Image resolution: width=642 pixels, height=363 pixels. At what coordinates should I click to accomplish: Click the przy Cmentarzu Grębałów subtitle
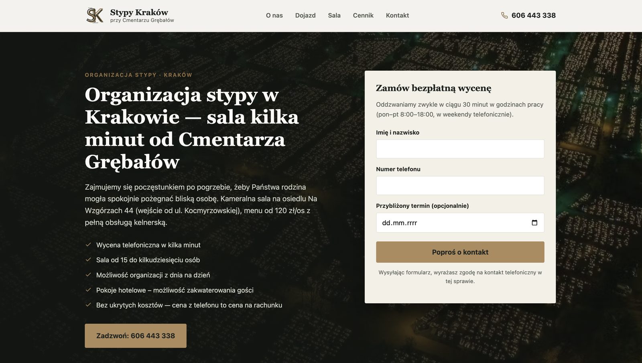(x=142, y=20)
